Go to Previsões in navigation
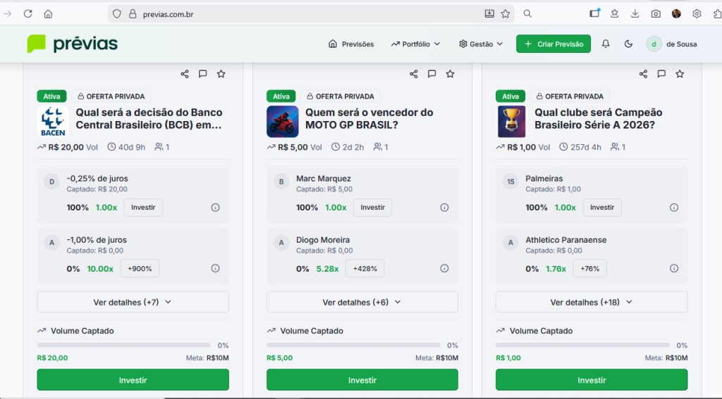This screenshot has height=399, width=722. coord(351,44)
